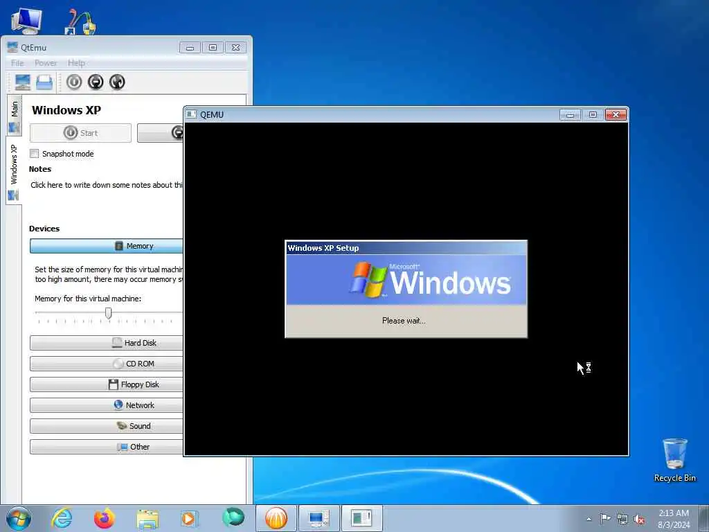Switch to the QEMU window taskbar button
This screenshot has height=532, width=709.
coord(361,518)
